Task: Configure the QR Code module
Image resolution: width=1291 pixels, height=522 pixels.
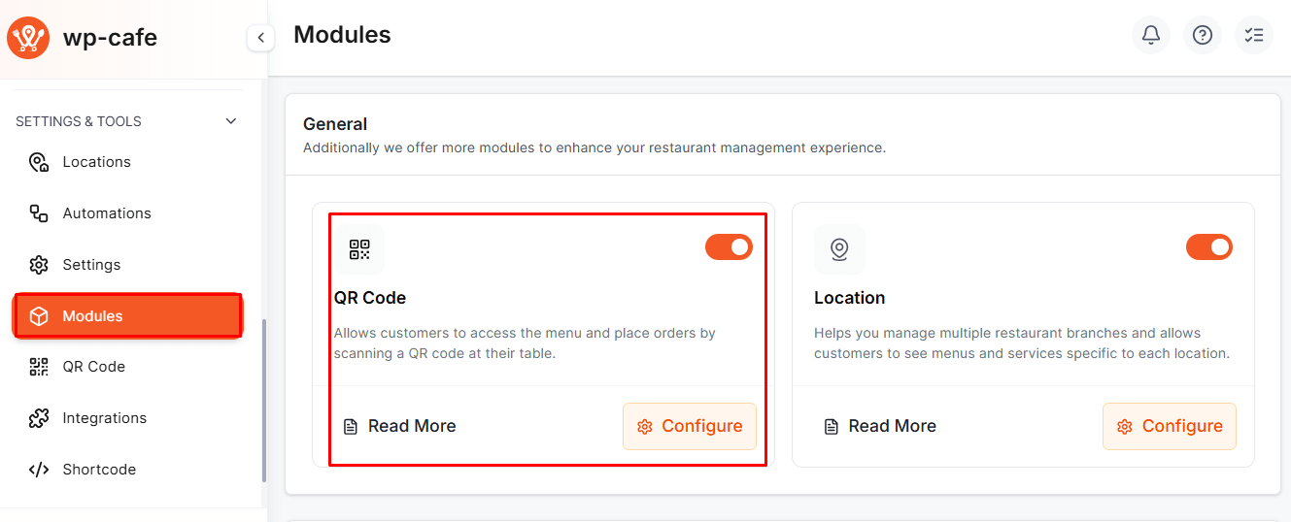Action: tap(690, 427)
